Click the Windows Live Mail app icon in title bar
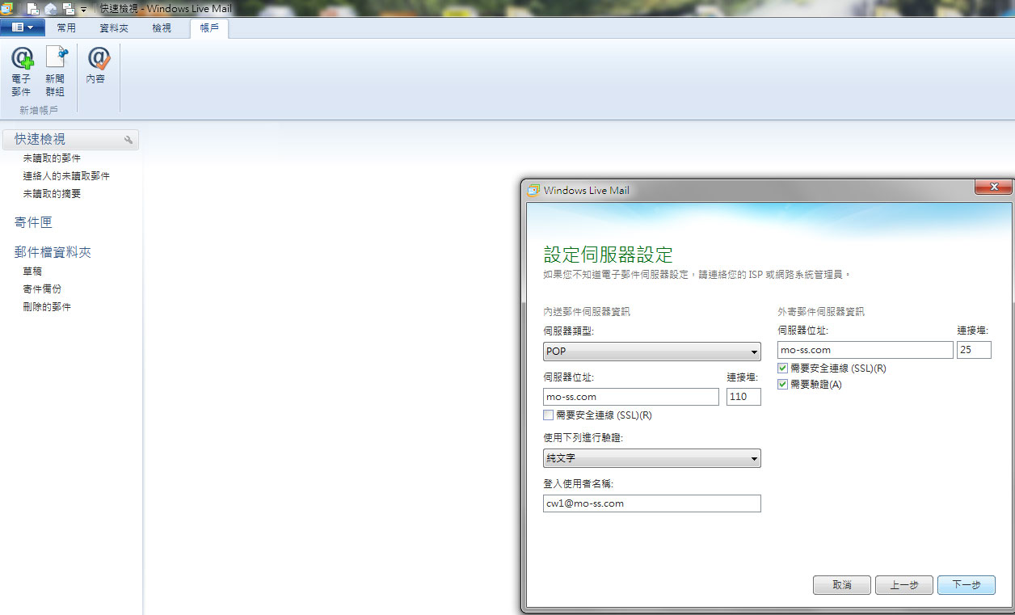This screenshot has width=1015, height=615. pyautogui.click(x=6, y=8)
